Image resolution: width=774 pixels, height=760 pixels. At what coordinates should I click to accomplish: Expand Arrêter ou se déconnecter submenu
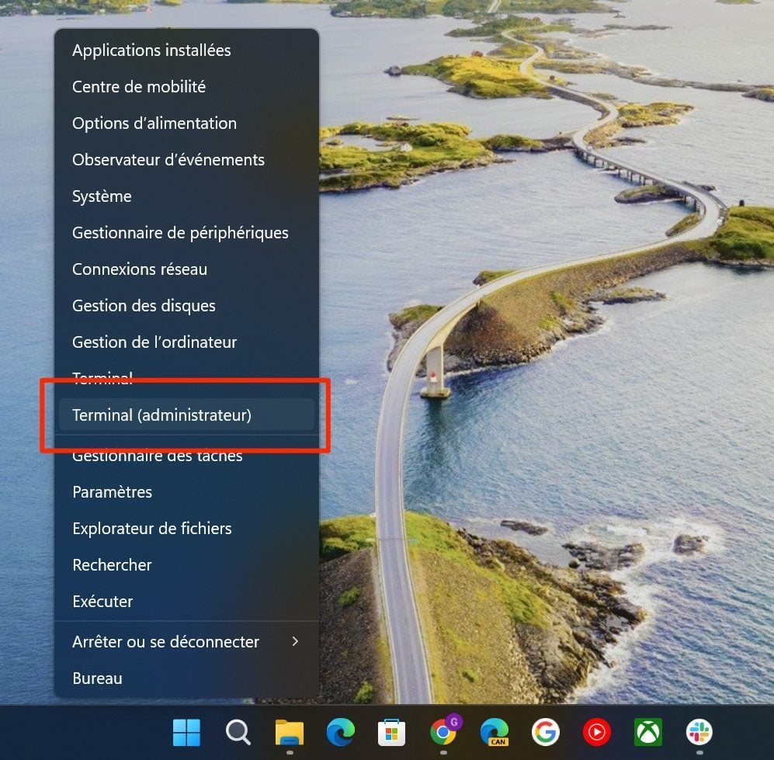186,642
